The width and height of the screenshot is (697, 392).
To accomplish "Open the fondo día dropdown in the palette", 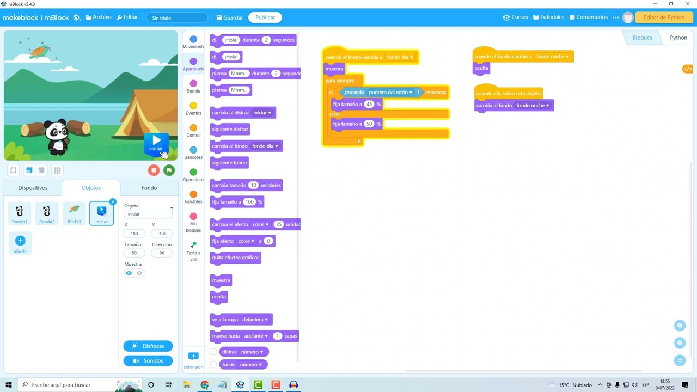I will 265,146.
